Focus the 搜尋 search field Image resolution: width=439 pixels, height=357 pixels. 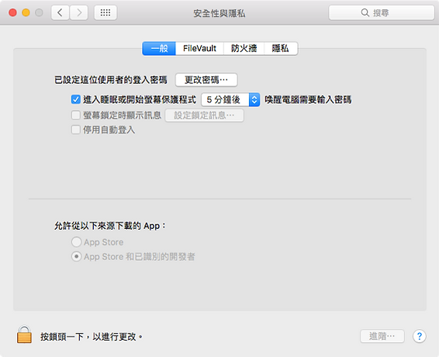(x=382, y=12)
